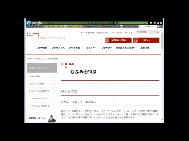Click the ひふみの想い section heading
189x141 pixels.
(x=71, y=91)
